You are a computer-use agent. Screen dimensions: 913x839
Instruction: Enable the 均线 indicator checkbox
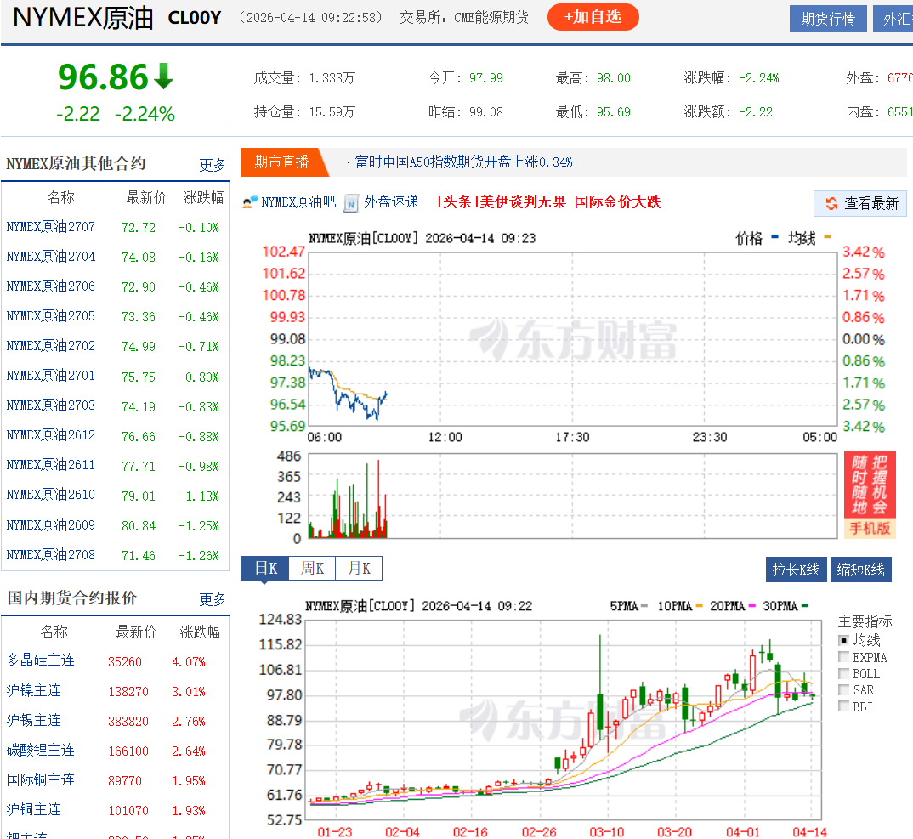click(843, 640)
